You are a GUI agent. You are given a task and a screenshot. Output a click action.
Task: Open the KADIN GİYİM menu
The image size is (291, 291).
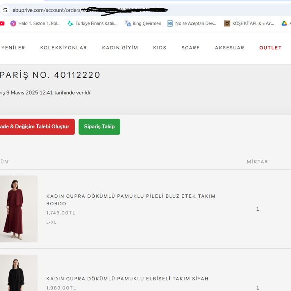click(120, 48)
